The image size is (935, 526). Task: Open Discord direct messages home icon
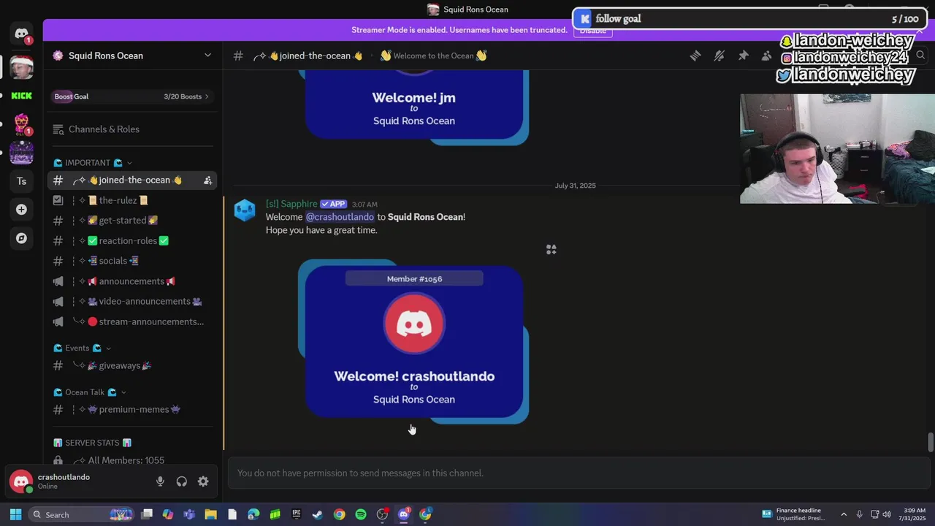21,34
